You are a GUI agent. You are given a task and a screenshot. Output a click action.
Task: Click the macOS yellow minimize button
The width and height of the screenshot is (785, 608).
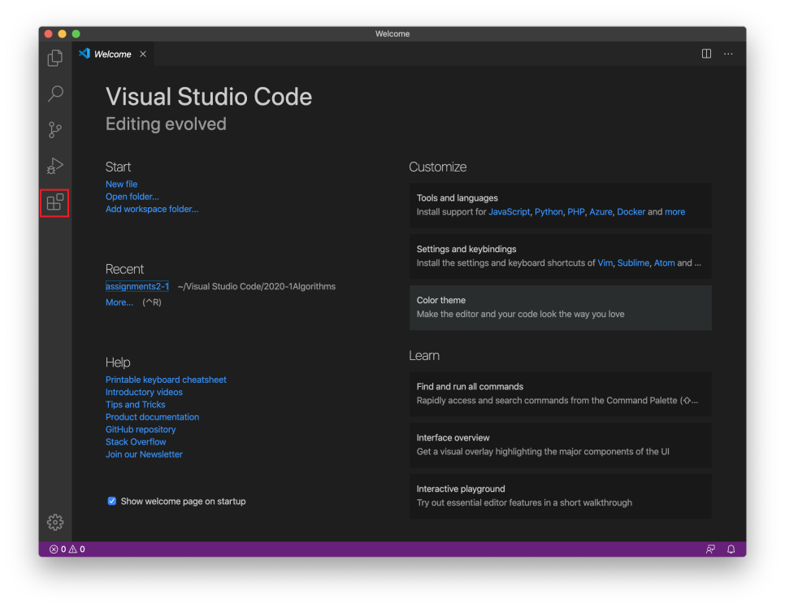62,33
